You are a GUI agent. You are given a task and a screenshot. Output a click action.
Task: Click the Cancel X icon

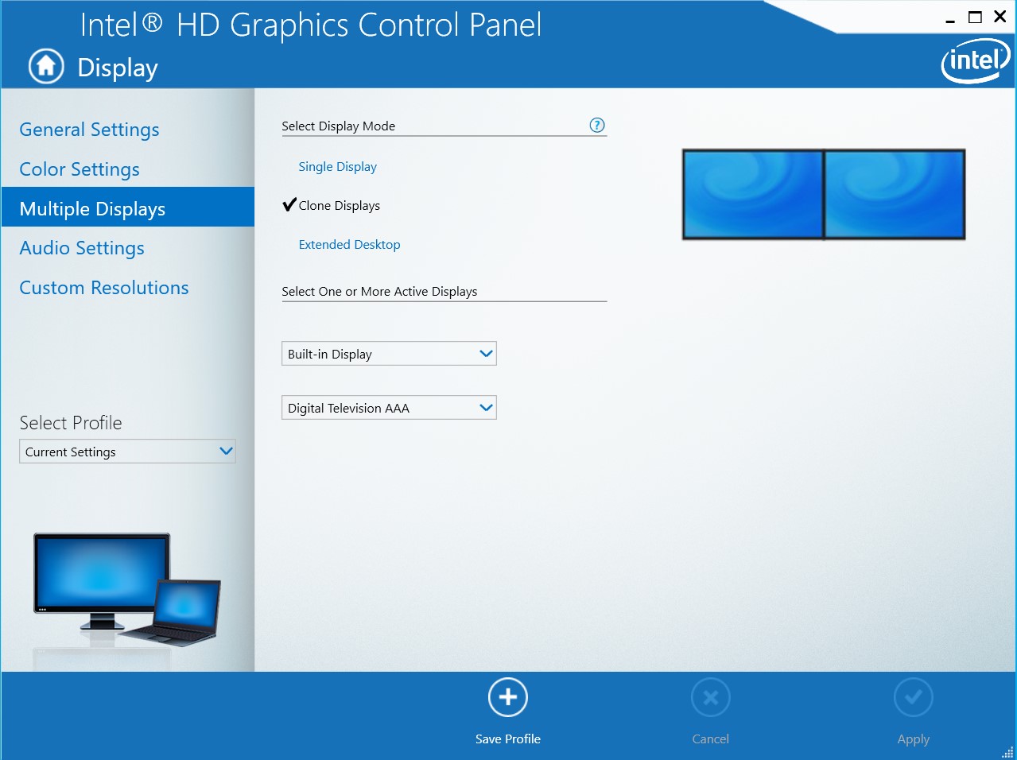pyautogui.click(x=710, y=696)
